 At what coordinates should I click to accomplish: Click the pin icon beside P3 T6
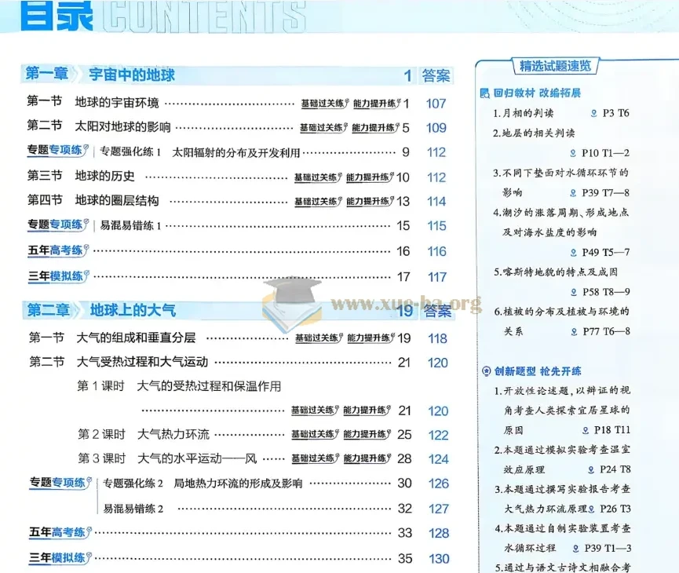coord(594,114)
